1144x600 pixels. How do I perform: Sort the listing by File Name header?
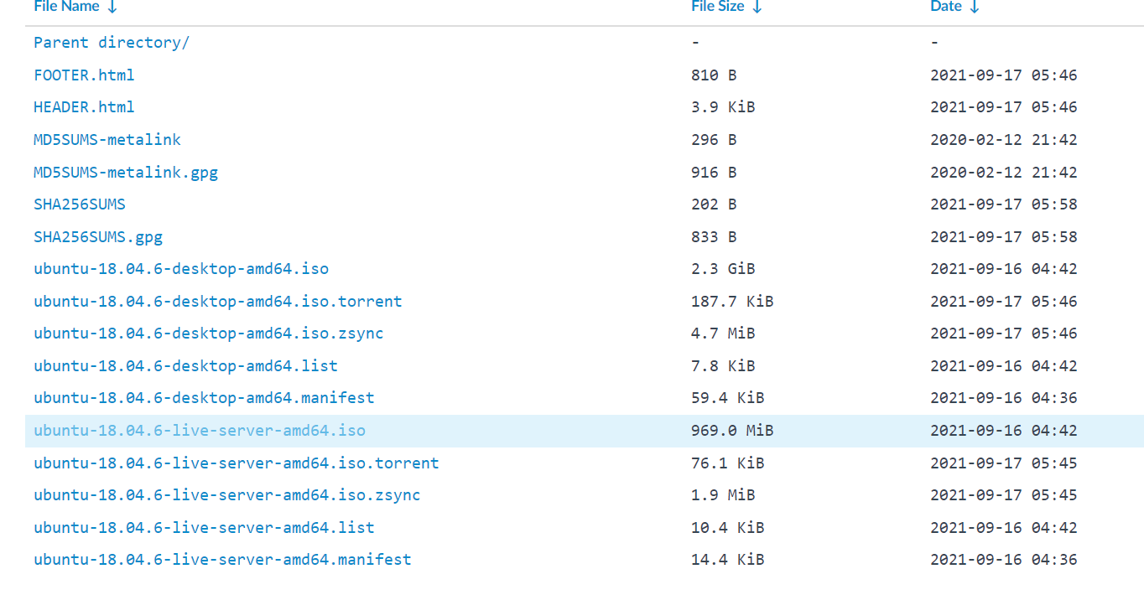click(x=66, y=7)
